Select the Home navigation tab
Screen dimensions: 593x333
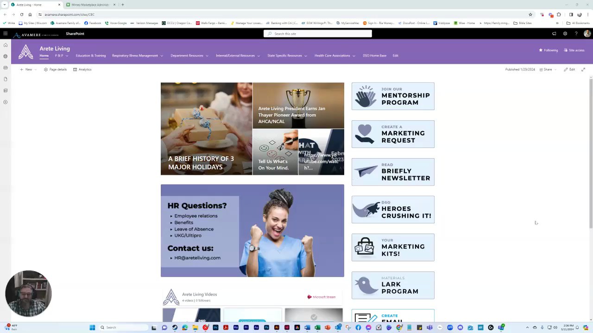[44, 55]
